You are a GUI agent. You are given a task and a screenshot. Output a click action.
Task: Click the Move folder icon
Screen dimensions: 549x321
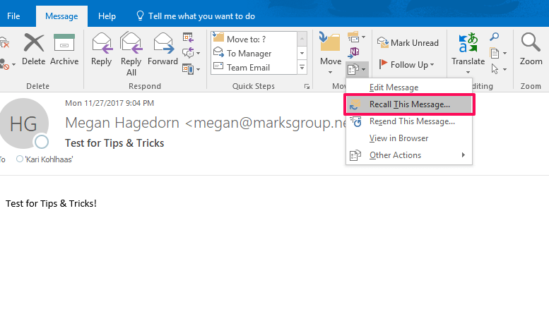(x=329, y=42)
